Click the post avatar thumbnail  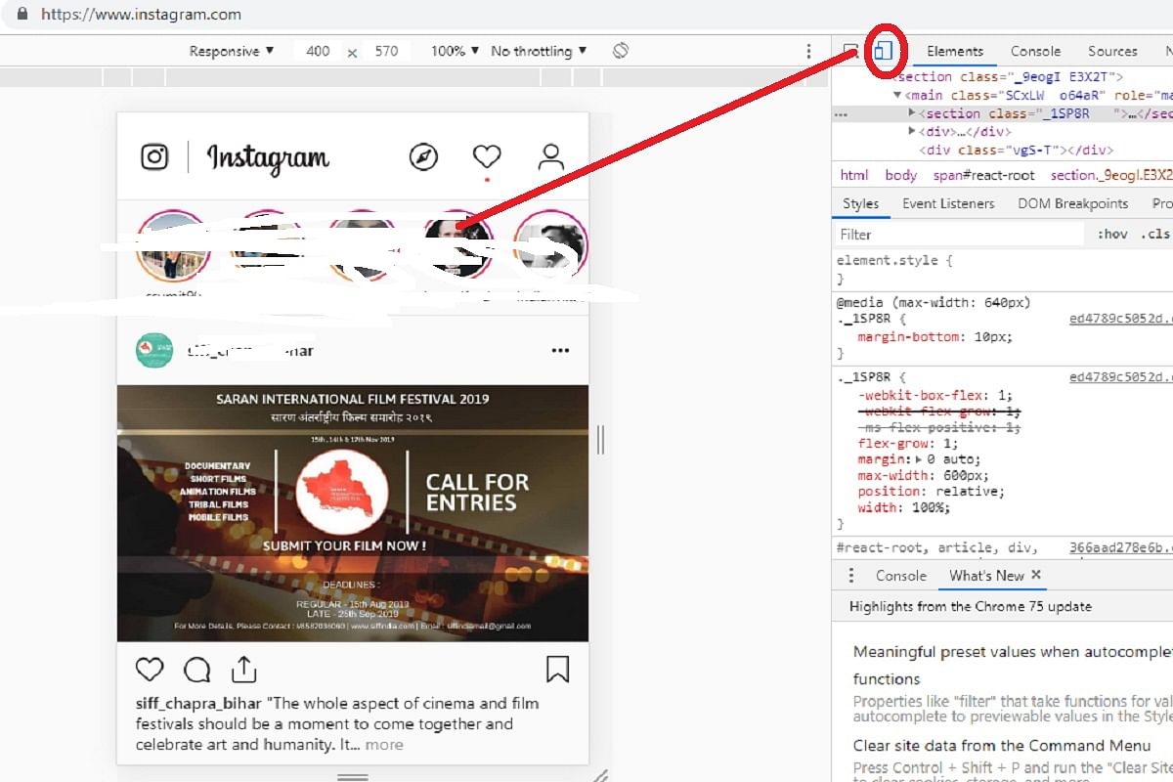(x=154, y=351)
